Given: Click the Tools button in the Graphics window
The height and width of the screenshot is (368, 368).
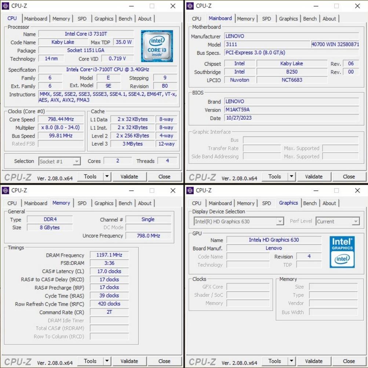Looking at the screenshot, I should click(x=274, y=361).
